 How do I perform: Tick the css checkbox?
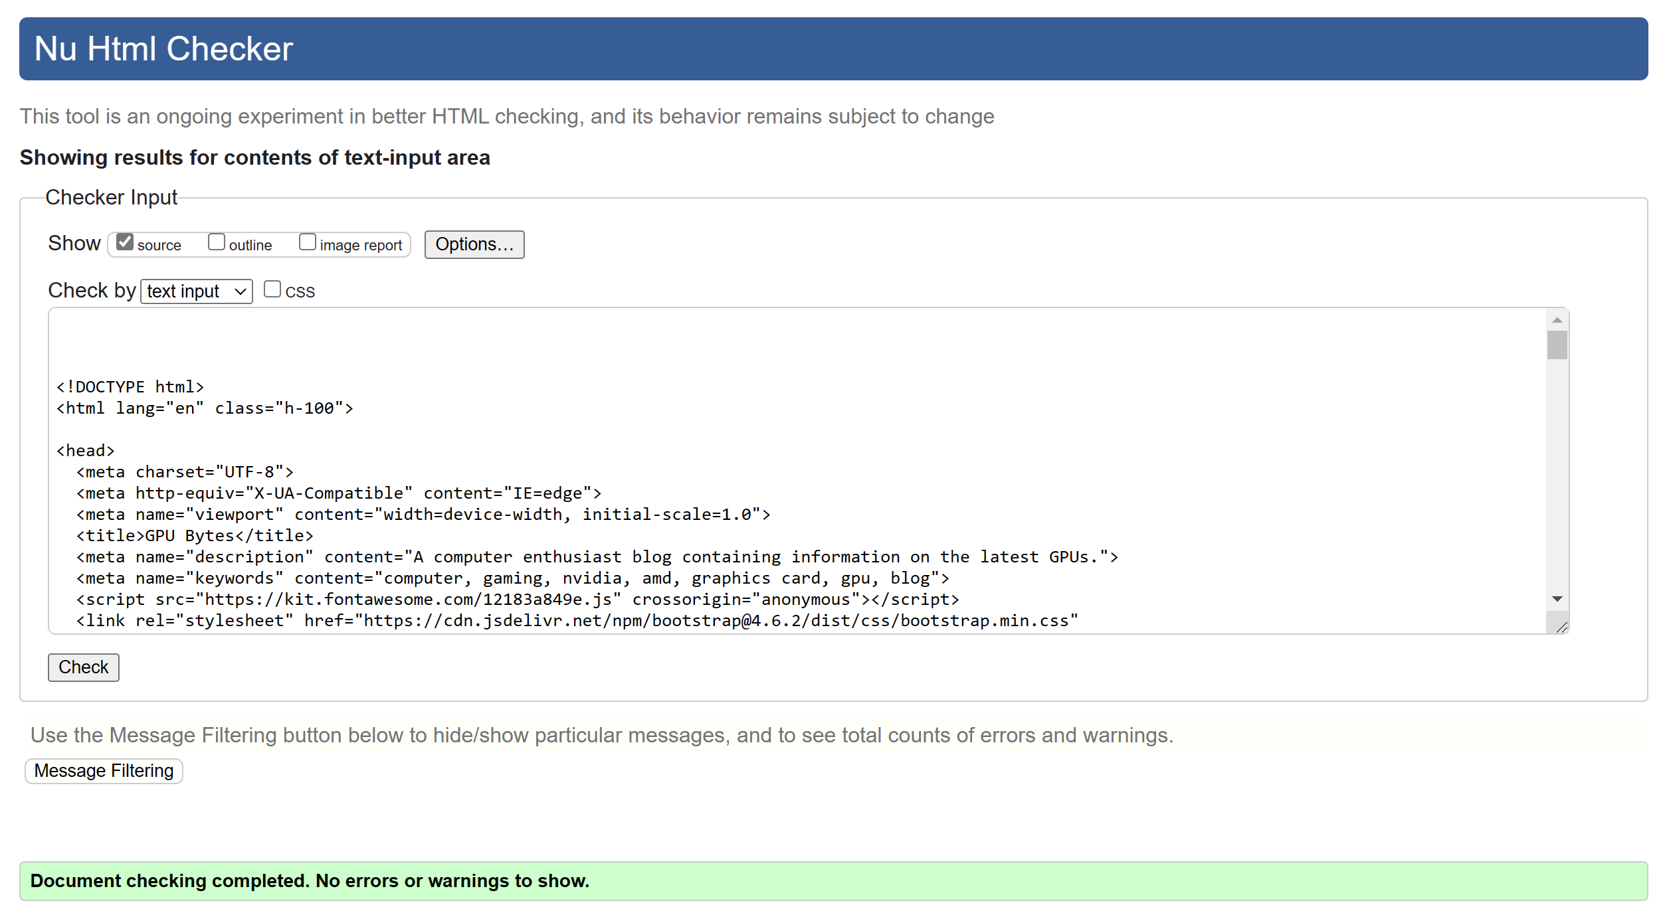click(272, 290)
